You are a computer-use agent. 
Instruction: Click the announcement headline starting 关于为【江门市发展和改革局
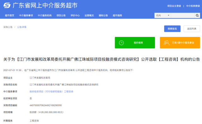pos(101,59)
